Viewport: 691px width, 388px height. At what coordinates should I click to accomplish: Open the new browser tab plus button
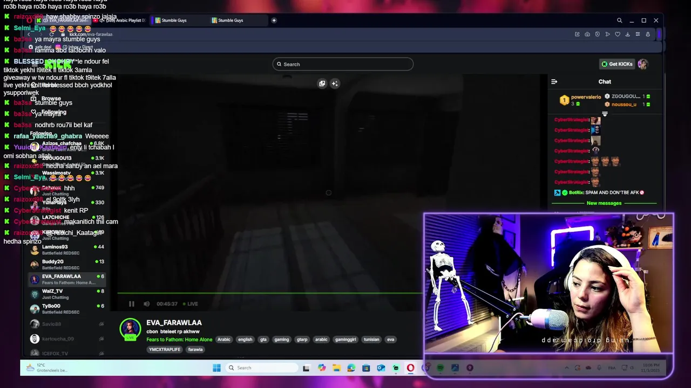274,20
